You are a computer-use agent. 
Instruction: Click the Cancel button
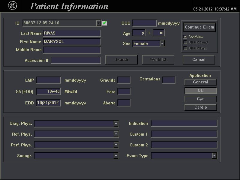(x=199, y=59)
